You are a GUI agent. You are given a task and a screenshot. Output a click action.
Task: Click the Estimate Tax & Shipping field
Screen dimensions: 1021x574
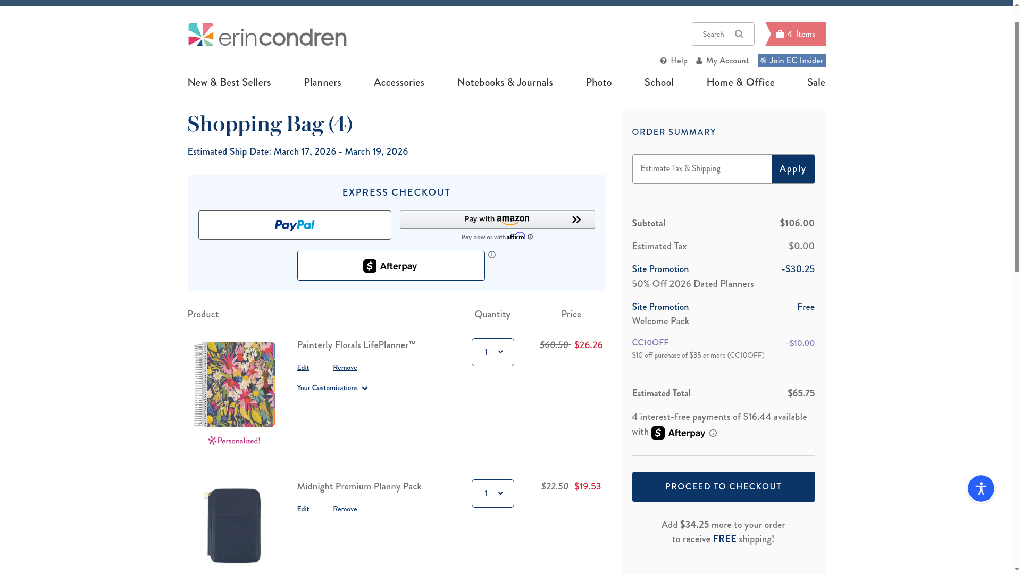[x=702, y=169]
